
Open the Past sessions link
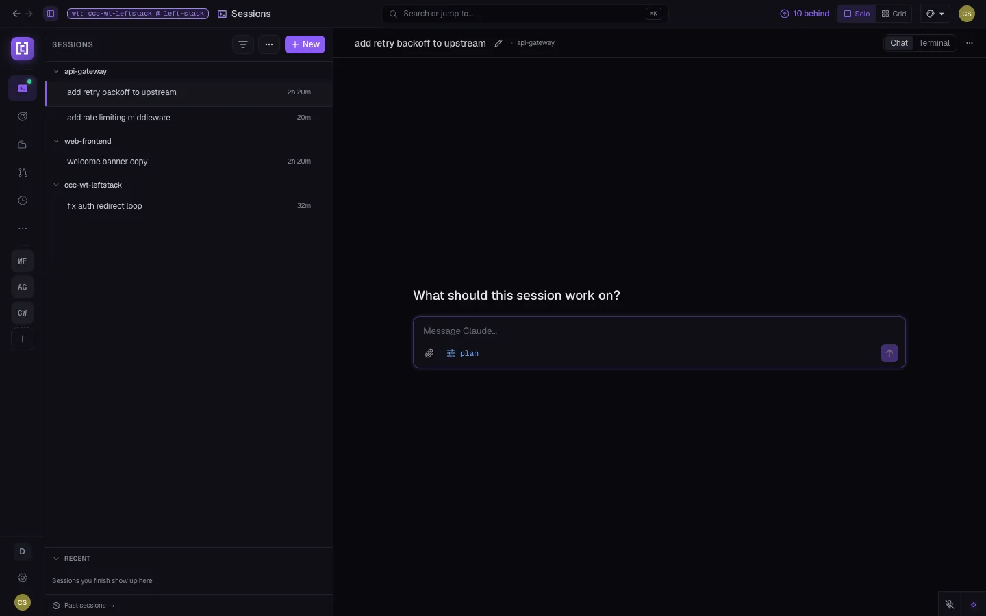pyautogui.click(x=84, y=606)
